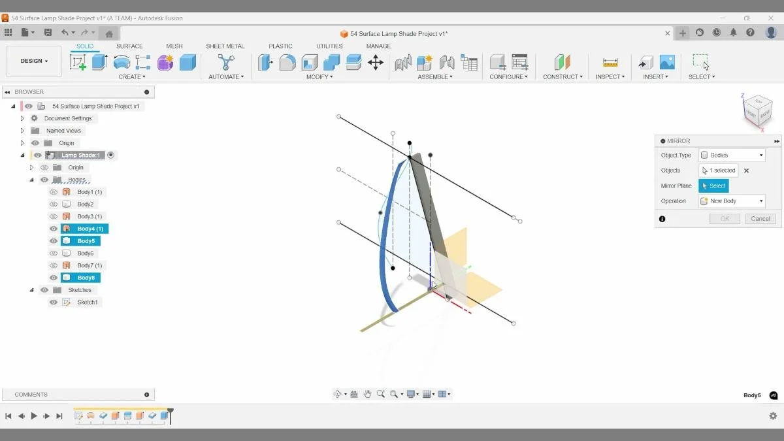The height and width of the screenshot is (441, 784).
Task: Click the New Component icon in Assemble
Action: (x=425, y=62)
